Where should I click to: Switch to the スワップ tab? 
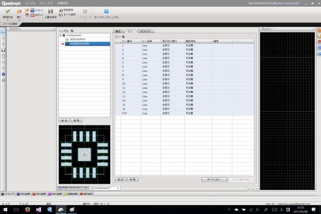tap(145, 31)
